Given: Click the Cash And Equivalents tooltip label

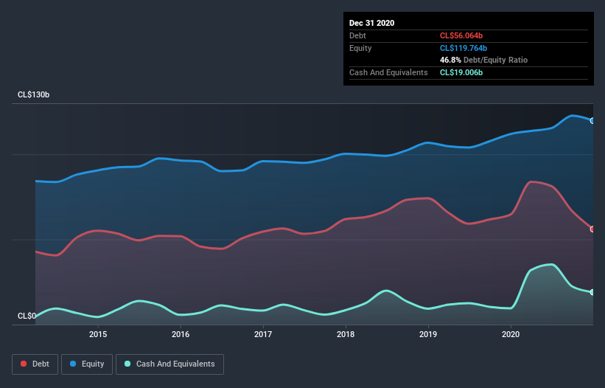Looking at the screenshot, I should tap(388, 72).
